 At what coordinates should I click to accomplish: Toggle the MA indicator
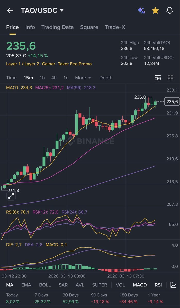click(x=10, y=285)
